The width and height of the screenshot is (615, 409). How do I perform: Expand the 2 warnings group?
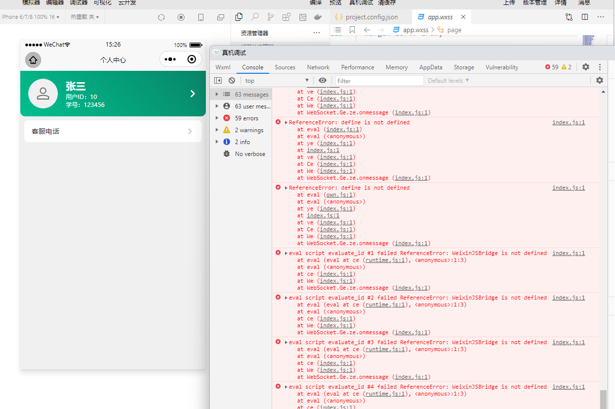point(217,130)
